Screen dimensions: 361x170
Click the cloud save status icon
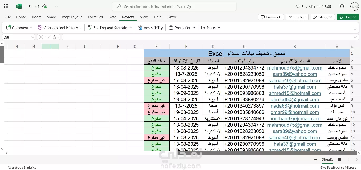pyautogui.click(x=44, y=6)
